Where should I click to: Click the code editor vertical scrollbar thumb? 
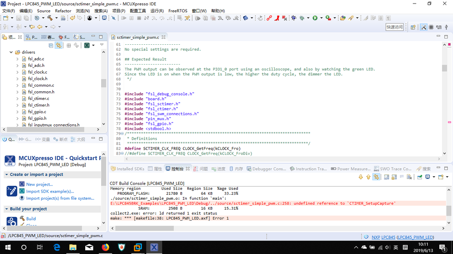click(444, 68)
